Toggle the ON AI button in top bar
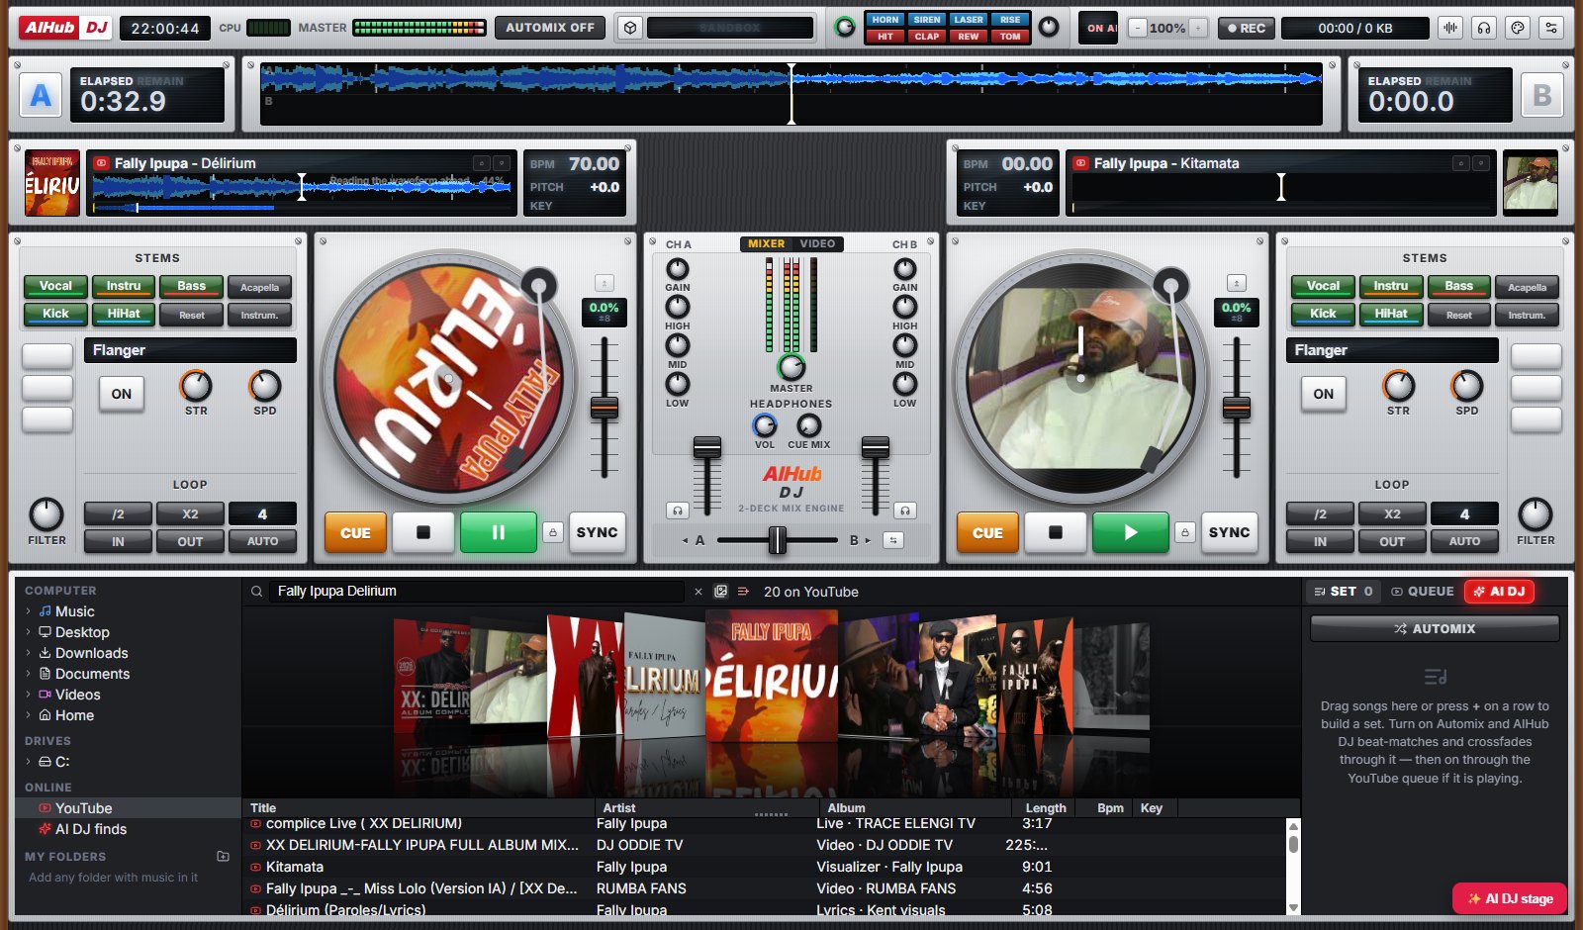The image size is (1583, 930). (x=1099, y=28)
